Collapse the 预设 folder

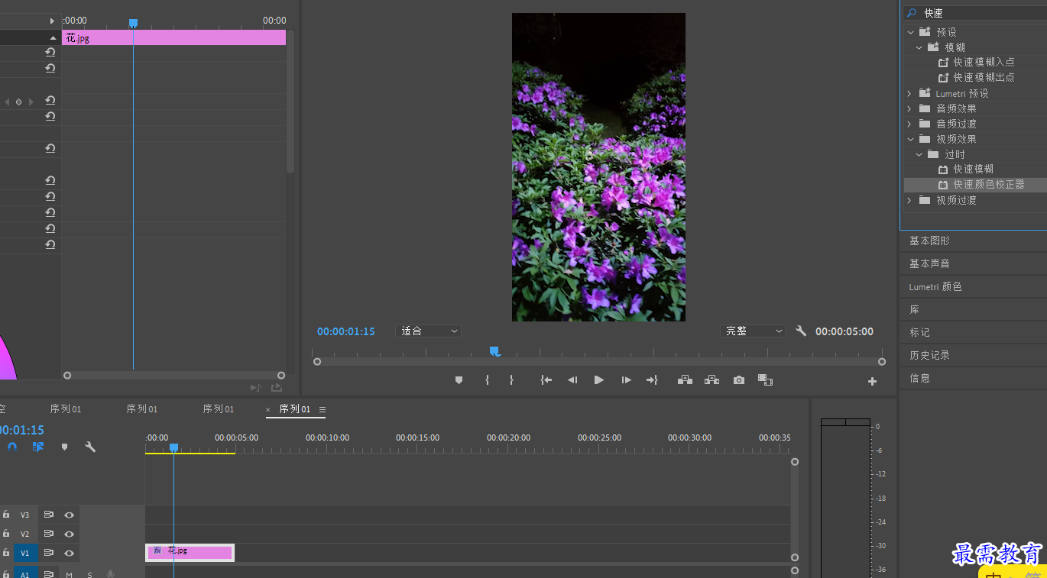point(909,32)
